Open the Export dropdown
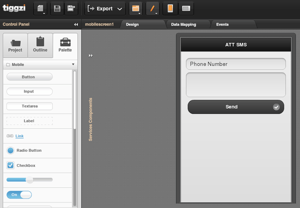 click(x=105, y=8)
